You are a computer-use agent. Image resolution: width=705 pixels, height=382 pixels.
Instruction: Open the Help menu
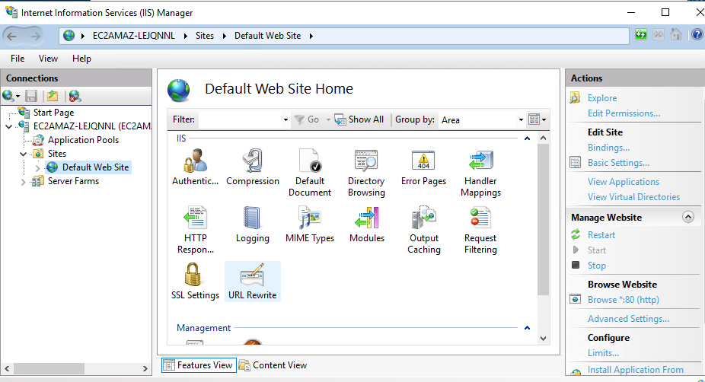[81, 59]
